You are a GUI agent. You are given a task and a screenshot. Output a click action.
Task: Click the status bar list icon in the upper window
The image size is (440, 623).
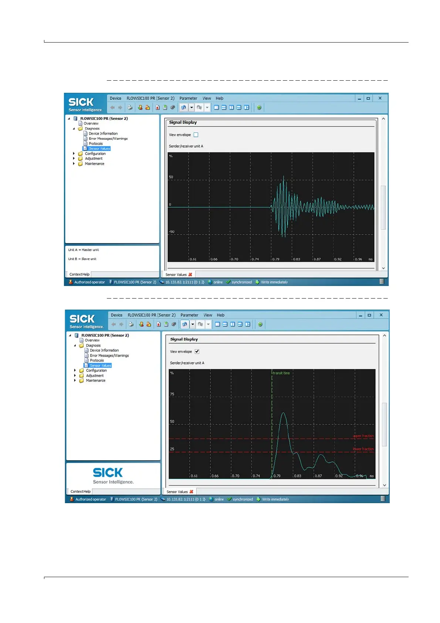pos(382,282)
